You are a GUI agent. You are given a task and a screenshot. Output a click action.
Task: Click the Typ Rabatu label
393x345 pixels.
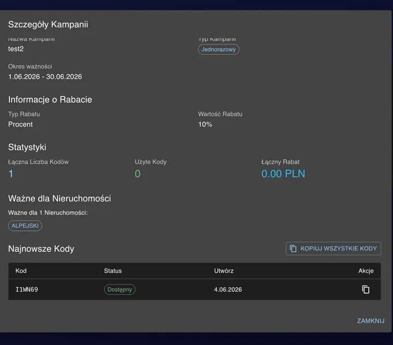24,114
